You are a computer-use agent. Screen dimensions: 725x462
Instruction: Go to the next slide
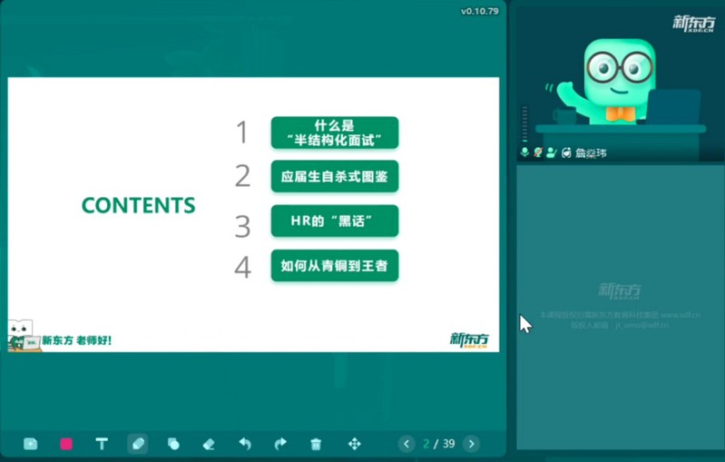click(471, 444)
